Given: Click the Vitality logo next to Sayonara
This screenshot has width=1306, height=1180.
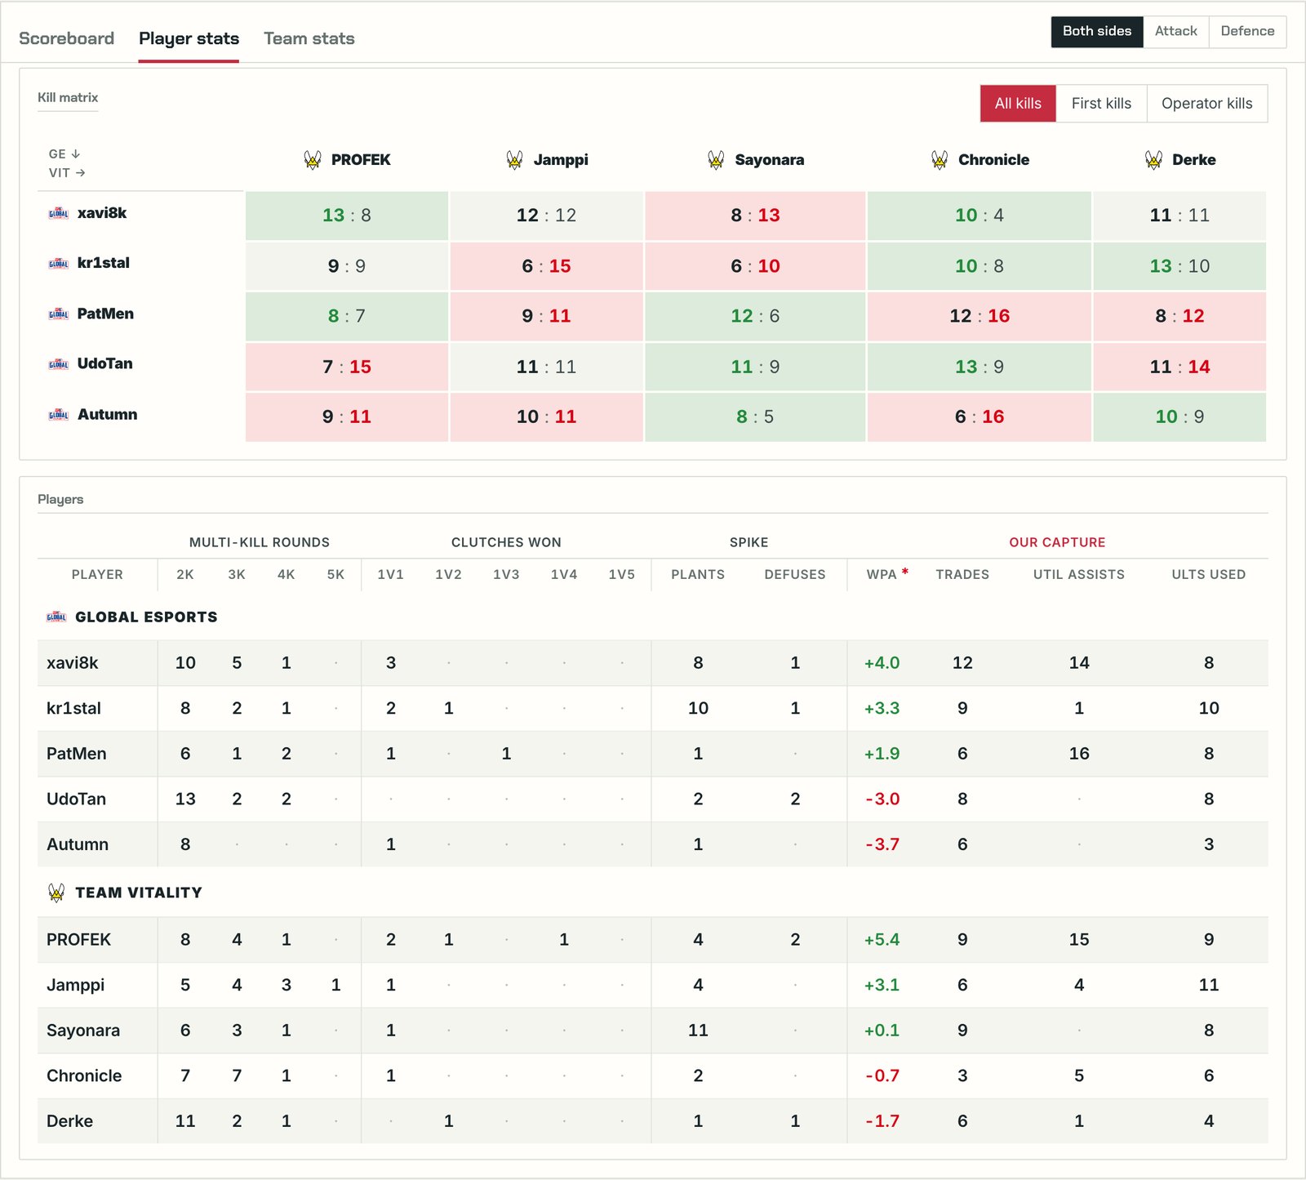Looking at the screenshot, I should (716, 160).
